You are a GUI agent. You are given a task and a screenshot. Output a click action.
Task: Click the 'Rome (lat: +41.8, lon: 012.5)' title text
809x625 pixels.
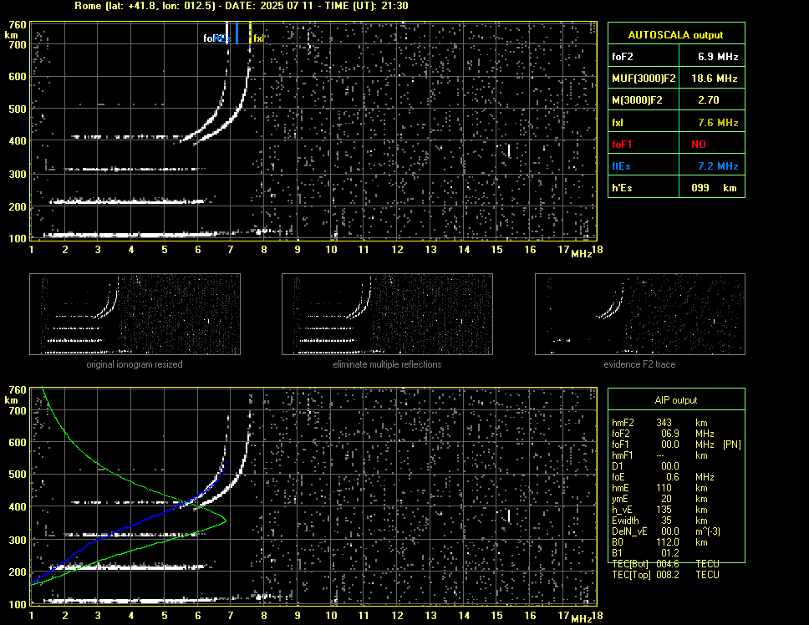pos(146,6)
